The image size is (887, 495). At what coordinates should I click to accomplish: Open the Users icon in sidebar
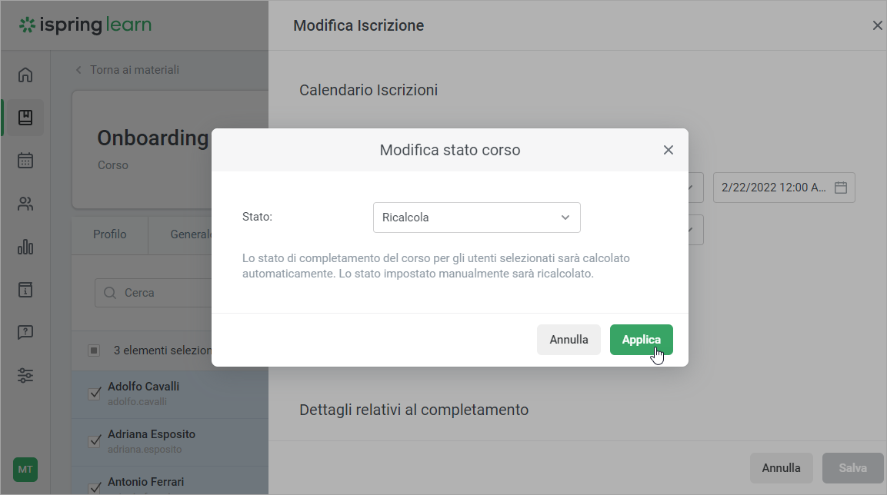point(25,204)
